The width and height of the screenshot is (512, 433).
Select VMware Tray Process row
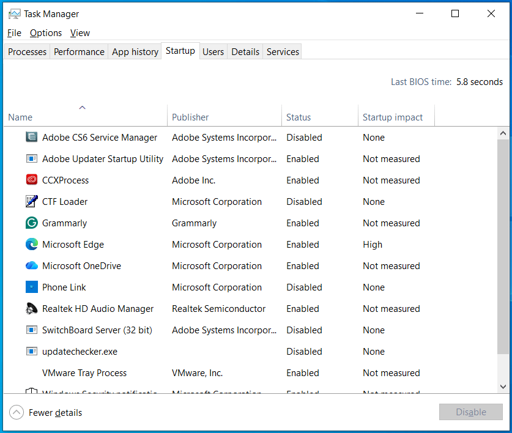tap(84, 372)
